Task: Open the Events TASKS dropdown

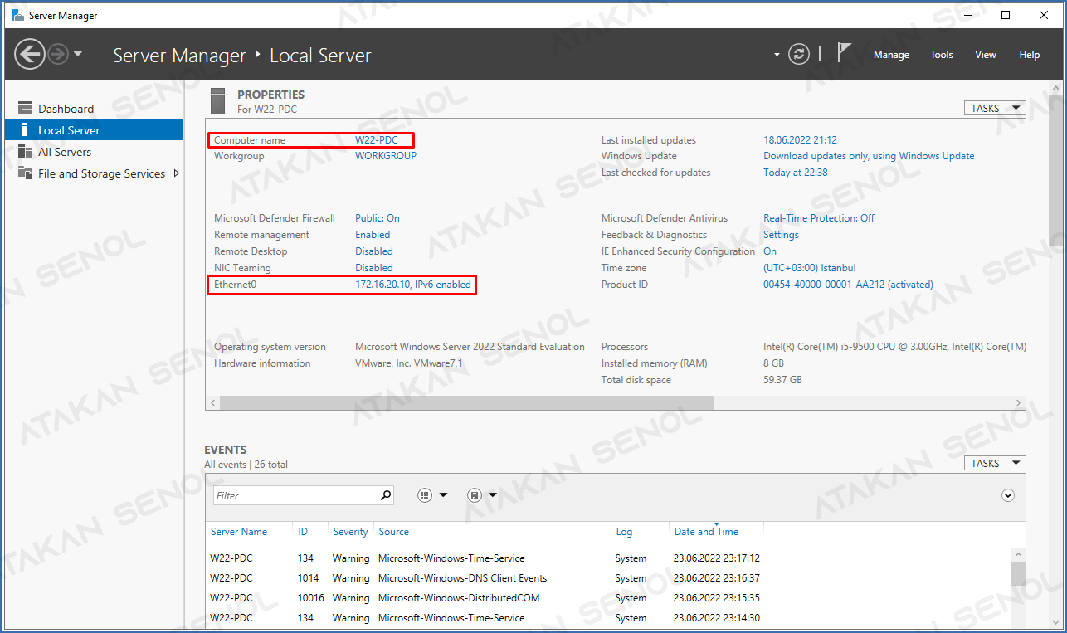Action: click(995, 464)
